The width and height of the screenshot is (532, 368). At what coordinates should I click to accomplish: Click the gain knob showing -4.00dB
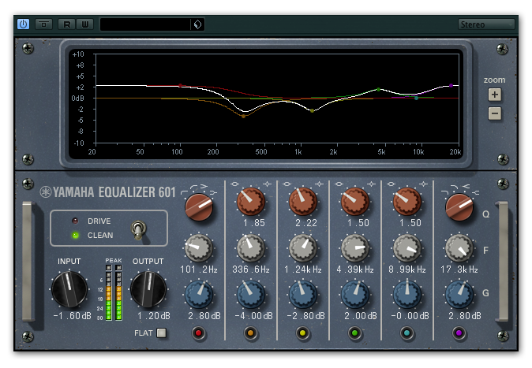[x=251, y=294]
